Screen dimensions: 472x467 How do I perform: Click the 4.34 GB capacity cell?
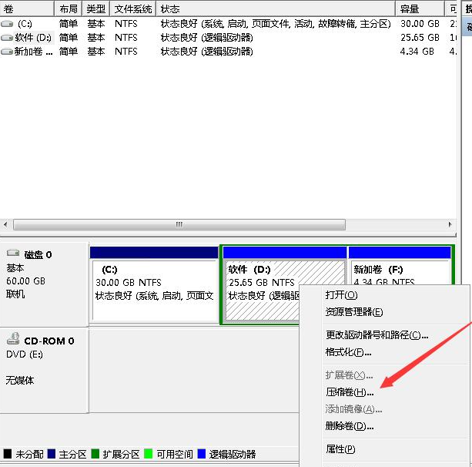417,52
